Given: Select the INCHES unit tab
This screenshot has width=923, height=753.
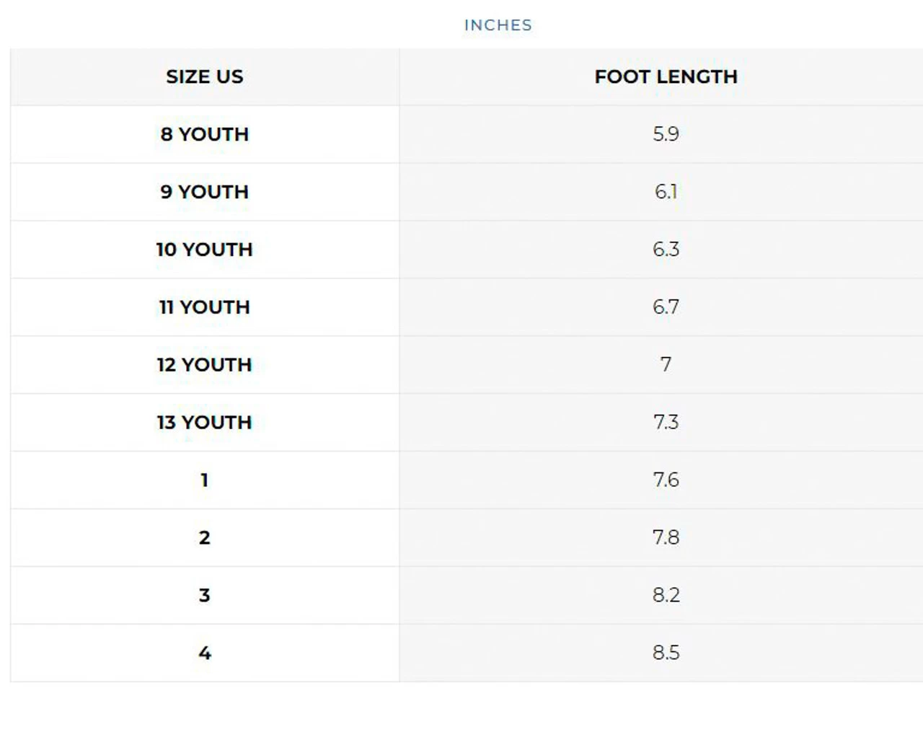Looking at the screenshot, I should tap(498, 25).
